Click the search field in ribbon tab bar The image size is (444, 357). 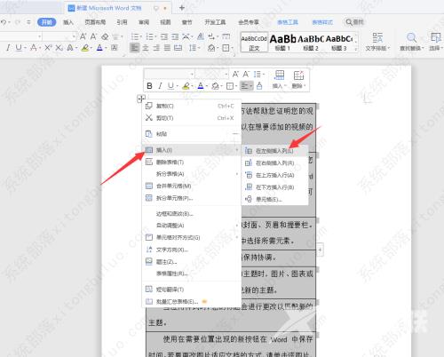pos(354,22)
